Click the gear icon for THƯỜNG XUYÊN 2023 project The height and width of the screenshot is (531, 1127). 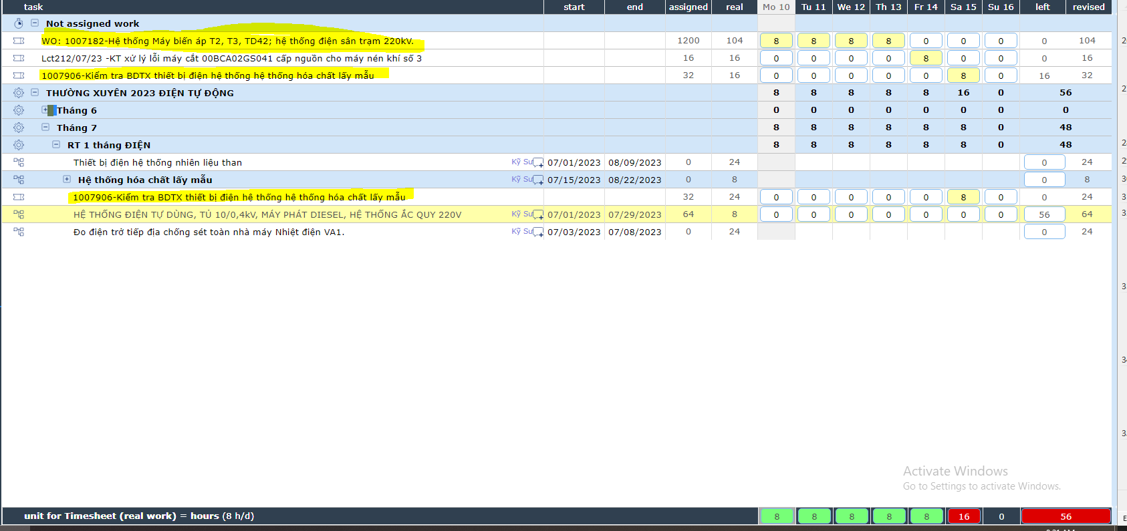point(19,93)
